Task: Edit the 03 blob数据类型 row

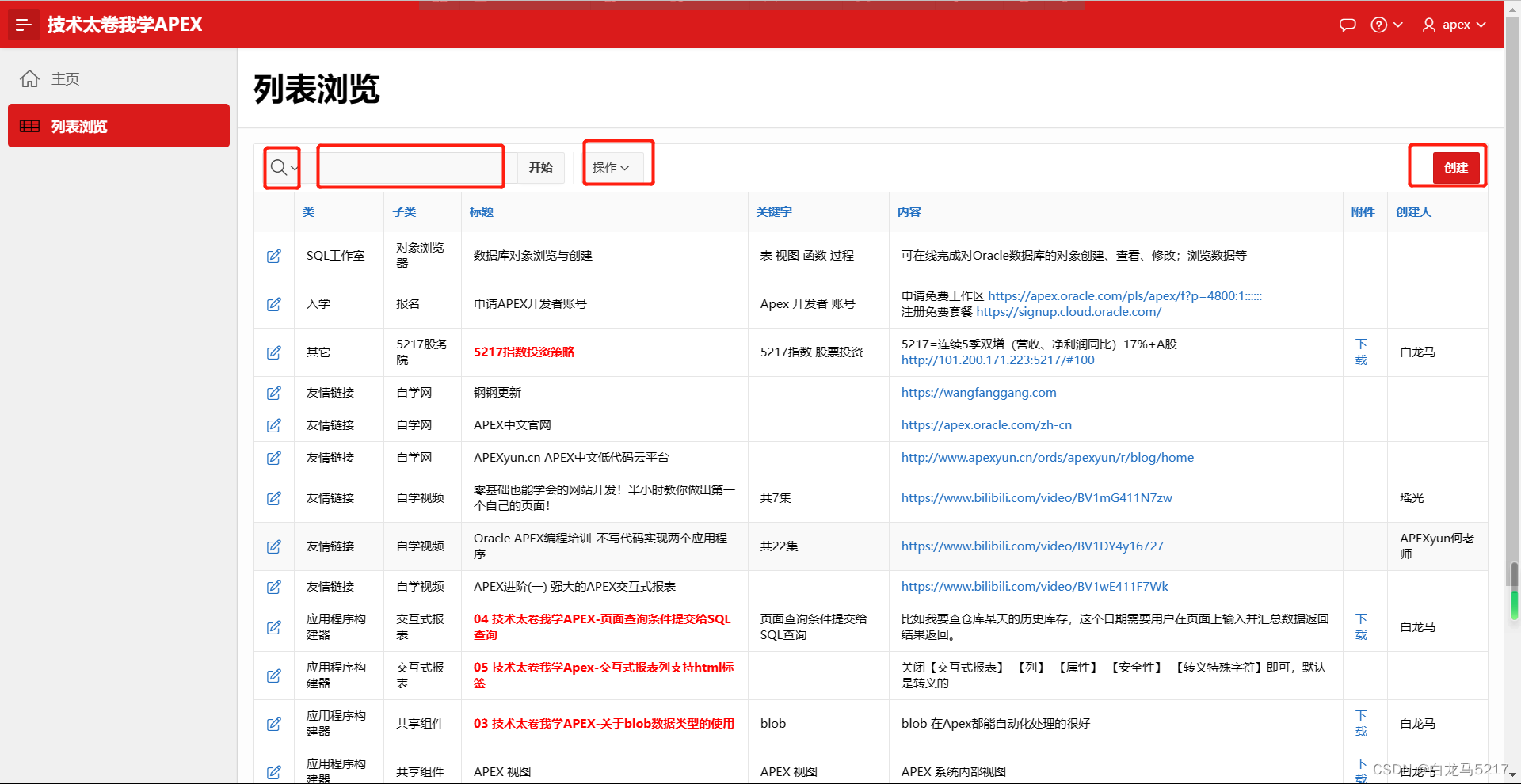Action: tap(274, 724)
